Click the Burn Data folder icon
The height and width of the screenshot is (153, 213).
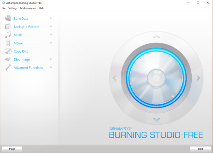click(x=8, y=18)
